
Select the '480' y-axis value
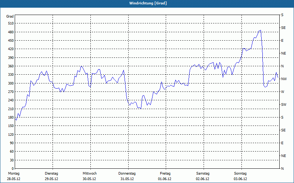point(11,32)
